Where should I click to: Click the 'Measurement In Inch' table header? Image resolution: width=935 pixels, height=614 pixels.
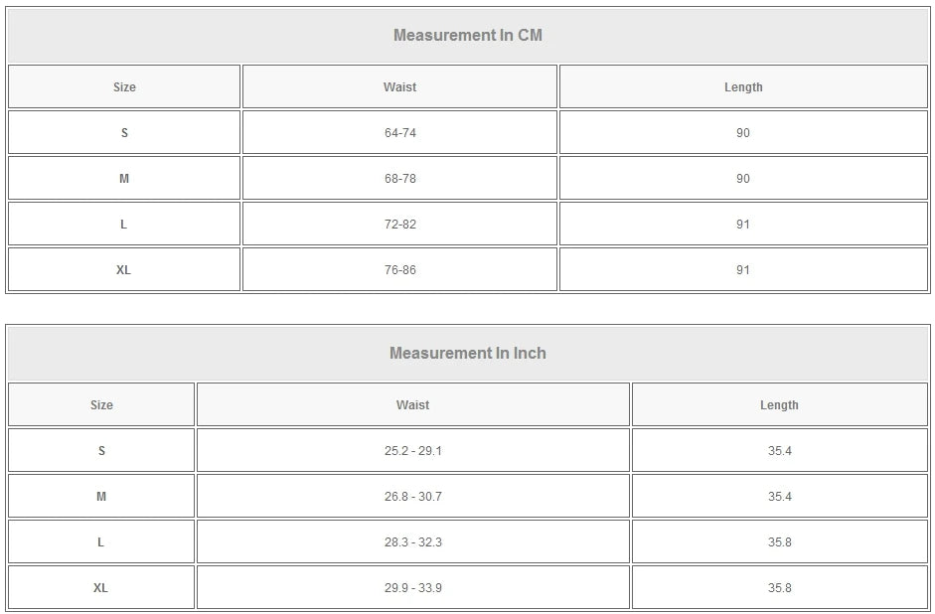click(x=467, y=354)
